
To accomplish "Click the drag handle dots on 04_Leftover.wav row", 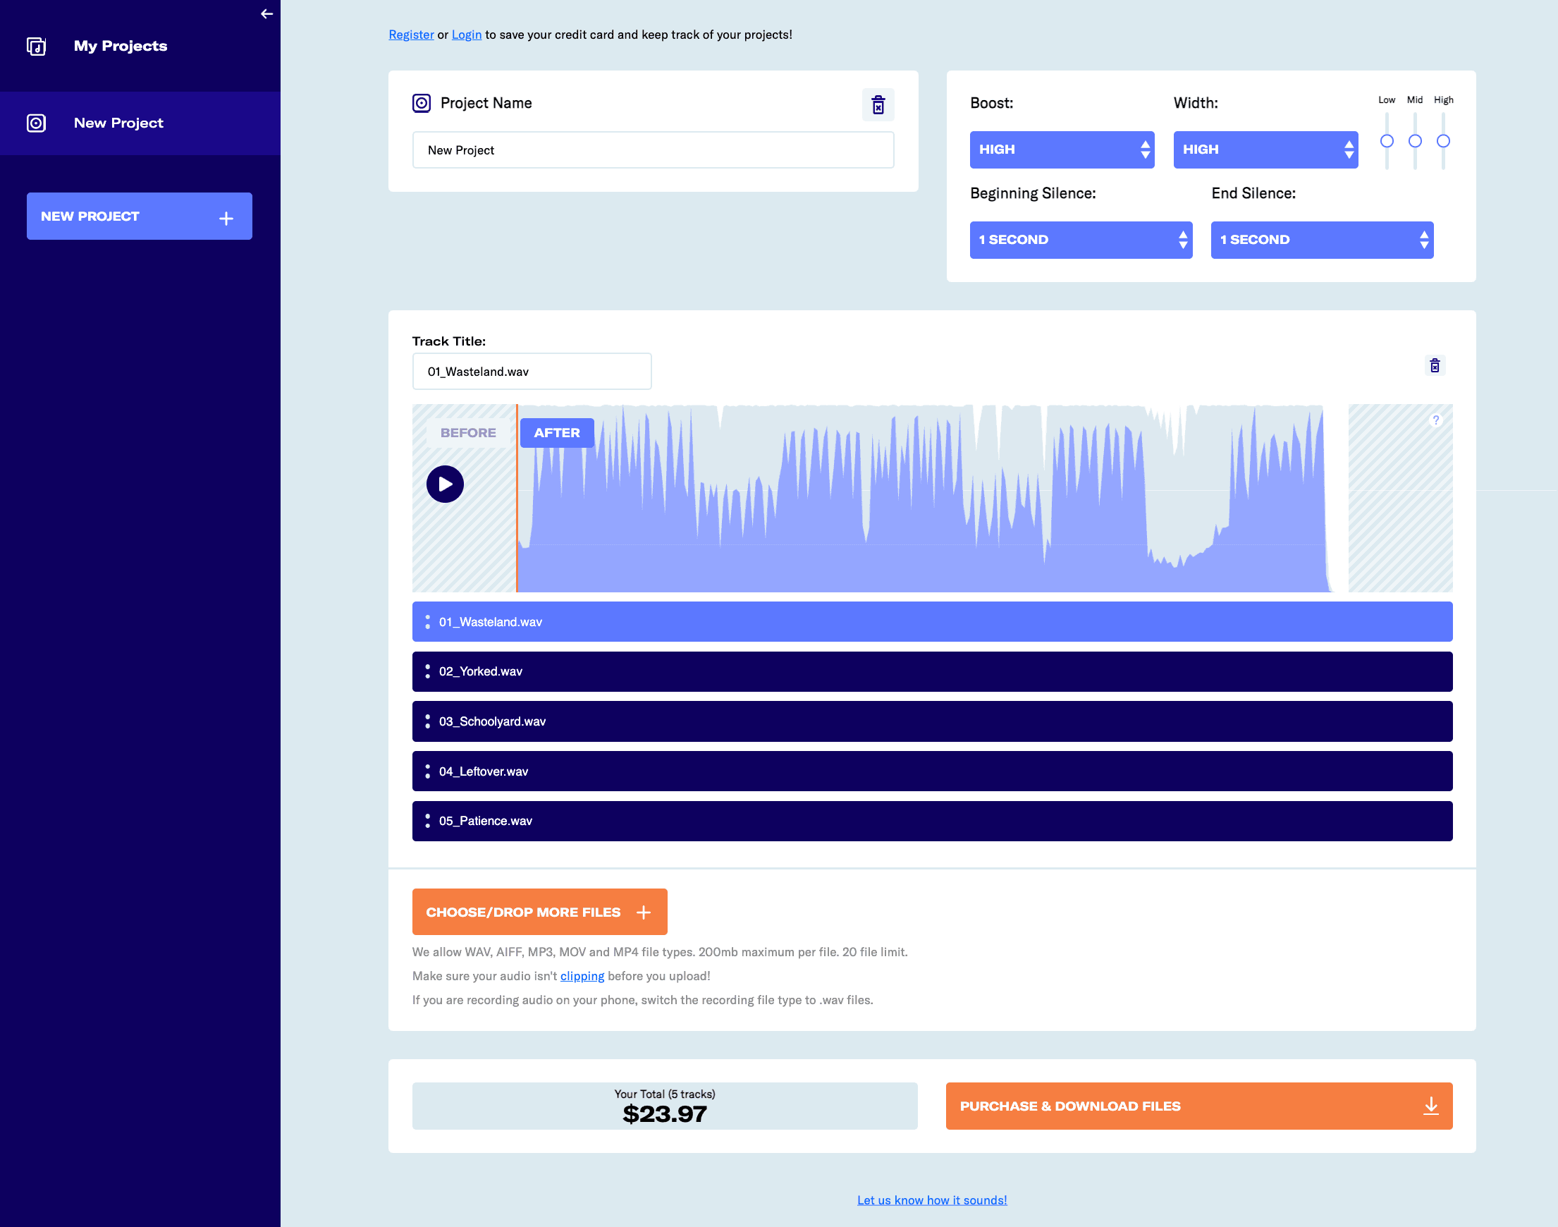I will 427,771.
